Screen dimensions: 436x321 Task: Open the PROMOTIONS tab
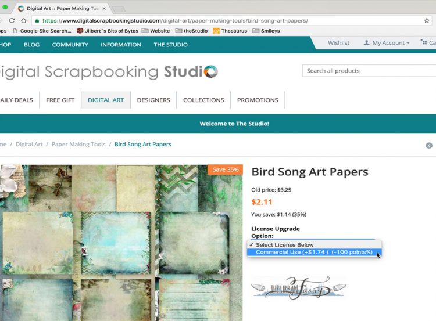pos(258,100)
